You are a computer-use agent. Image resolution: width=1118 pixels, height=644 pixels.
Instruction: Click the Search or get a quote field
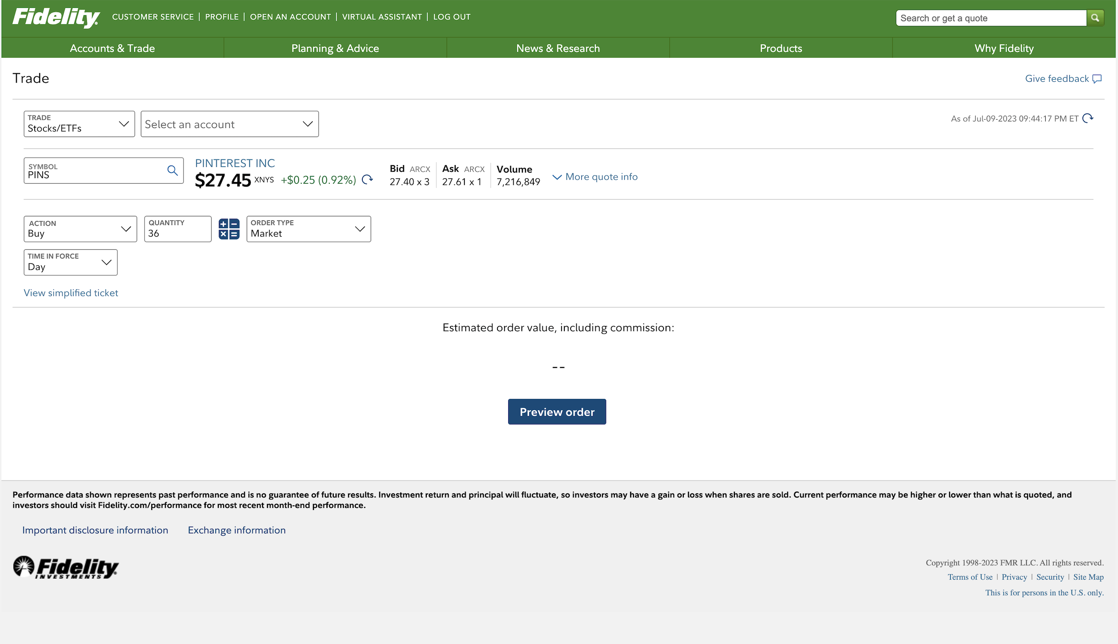(x=990, y=18)
